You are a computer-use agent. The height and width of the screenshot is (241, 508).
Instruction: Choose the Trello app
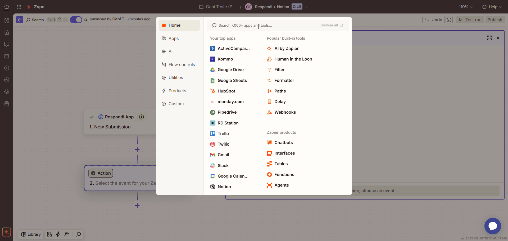coord(220,134)
